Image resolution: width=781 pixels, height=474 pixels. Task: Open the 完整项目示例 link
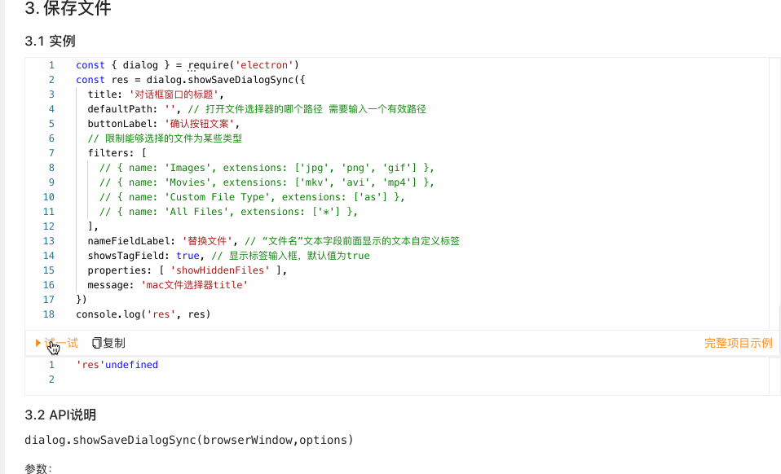click(737, 342)
